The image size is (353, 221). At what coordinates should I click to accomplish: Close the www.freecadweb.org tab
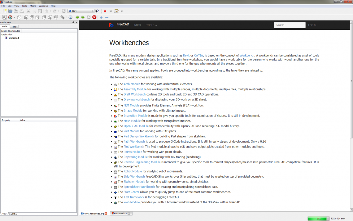(x=106, y=214)
